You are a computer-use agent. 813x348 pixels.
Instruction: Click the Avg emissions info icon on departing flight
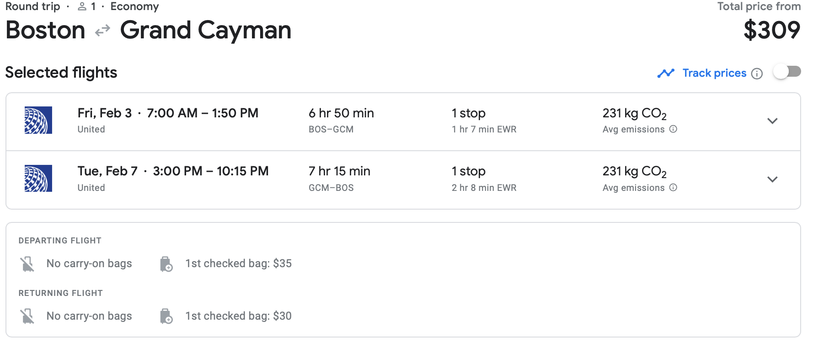click(673, 129)
